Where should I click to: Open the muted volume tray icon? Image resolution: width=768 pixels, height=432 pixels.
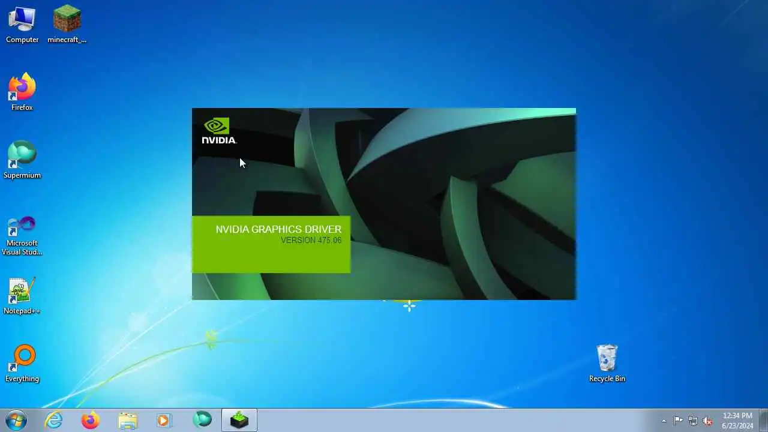point(708,421)
